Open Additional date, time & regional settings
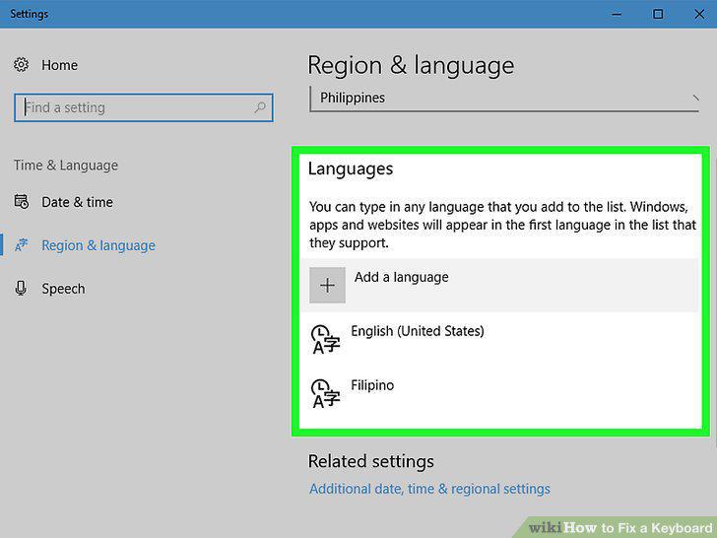The height and width of the screenshot is (538, 717). (x=429, y=489)
